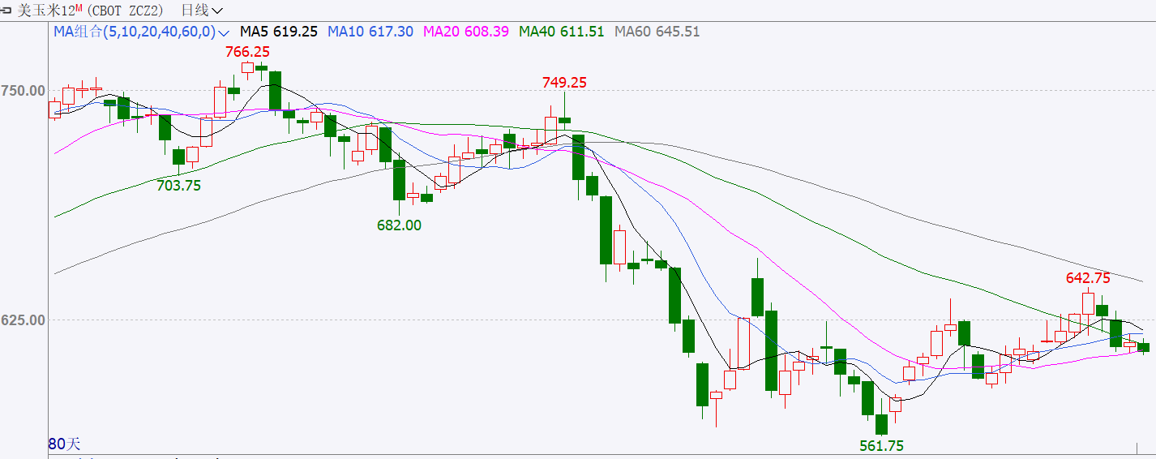Viewport: 1156px width, 459px height.
Task: Select the MA5 619.25 value
Action: coord(279,32)
